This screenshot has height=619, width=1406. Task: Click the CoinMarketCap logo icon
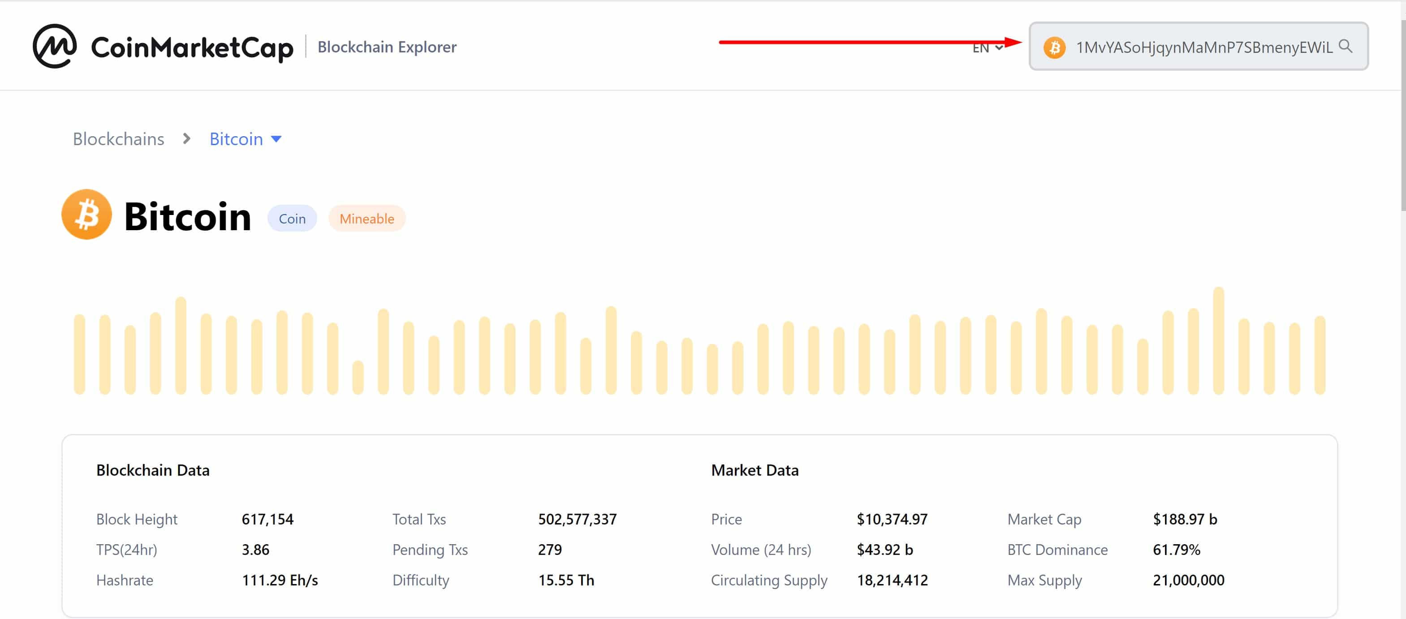55,47
